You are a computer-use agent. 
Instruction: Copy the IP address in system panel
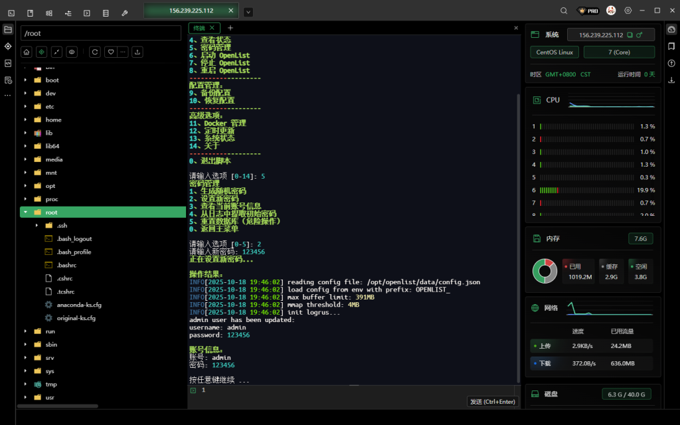click(630, 35)
